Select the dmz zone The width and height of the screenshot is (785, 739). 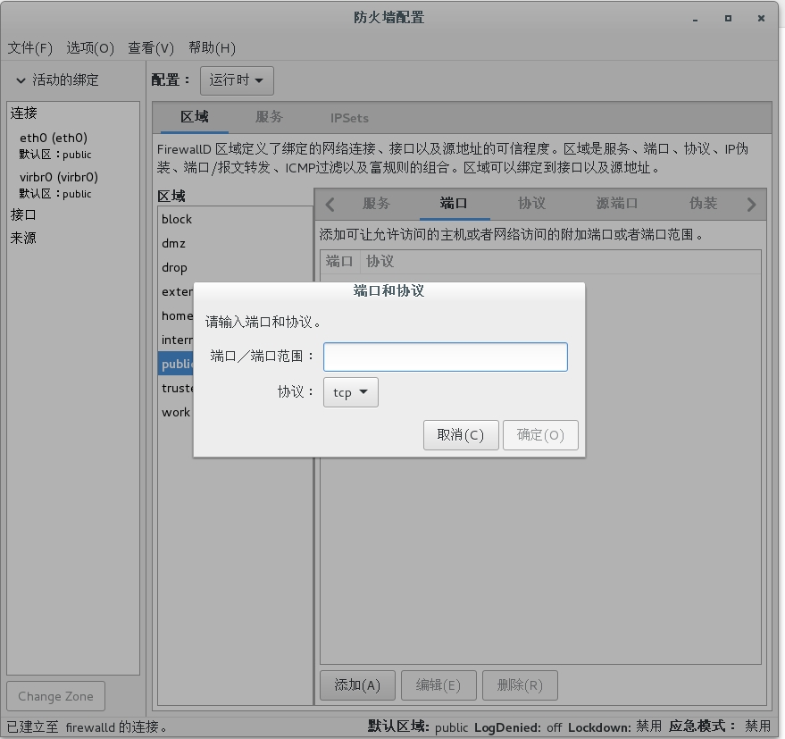click(x=176, y=243)
